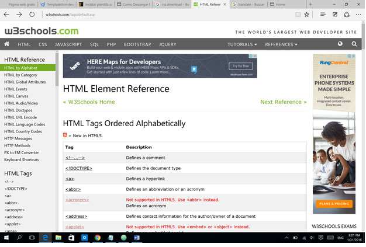
Task: Click the sidebar scrollbar thumb
Action: pos(57,69)
